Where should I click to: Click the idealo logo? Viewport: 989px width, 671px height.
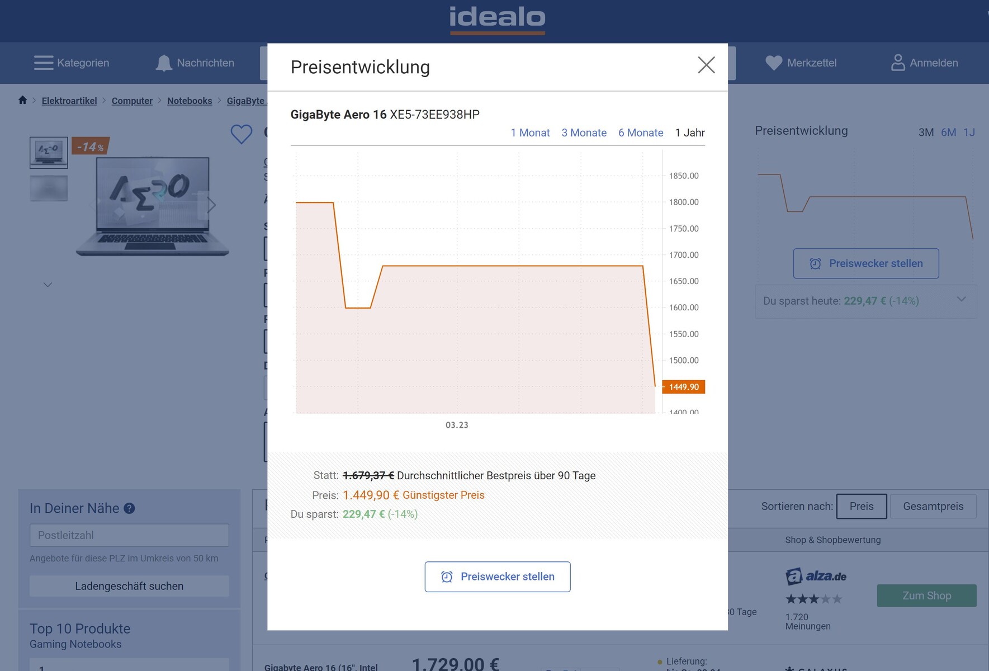point(497,19)
